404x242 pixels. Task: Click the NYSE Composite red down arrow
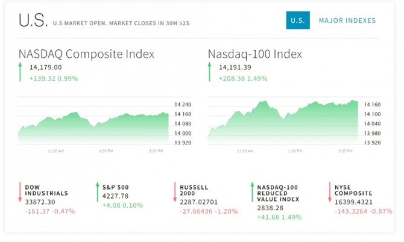click(x=329, y=191)
